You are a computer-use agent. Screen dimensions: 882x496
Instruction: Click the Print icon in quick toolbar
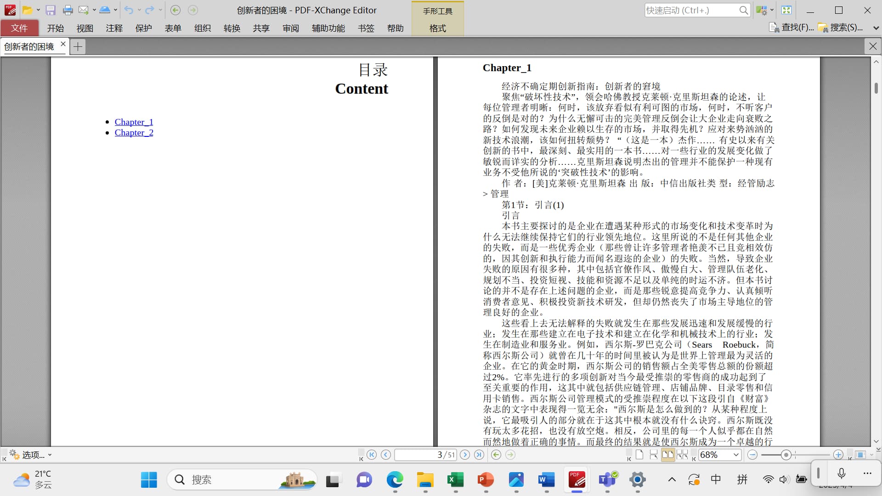click(x=68, y=10)
